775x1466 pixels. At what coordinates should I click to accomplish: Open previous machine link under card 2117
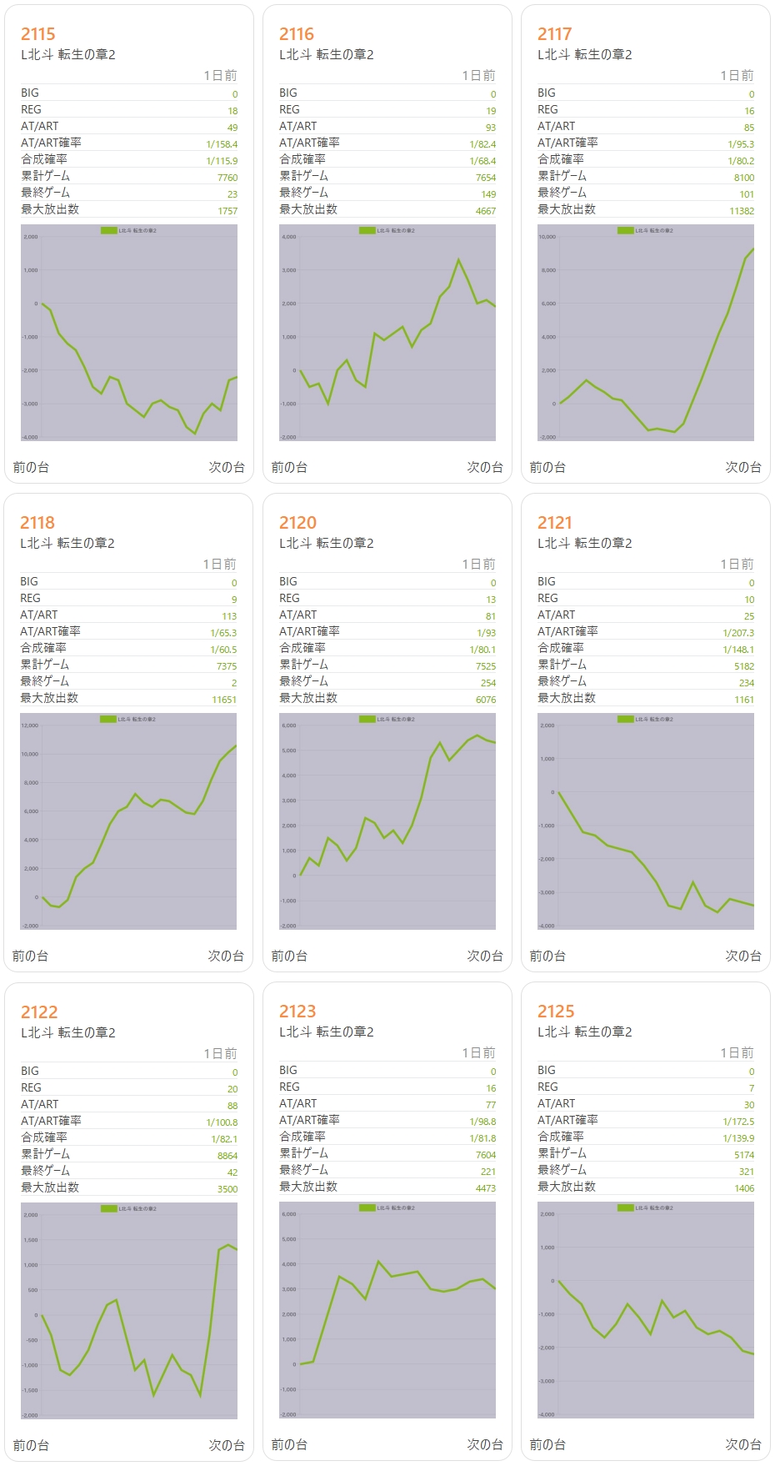tap(547, 467)
